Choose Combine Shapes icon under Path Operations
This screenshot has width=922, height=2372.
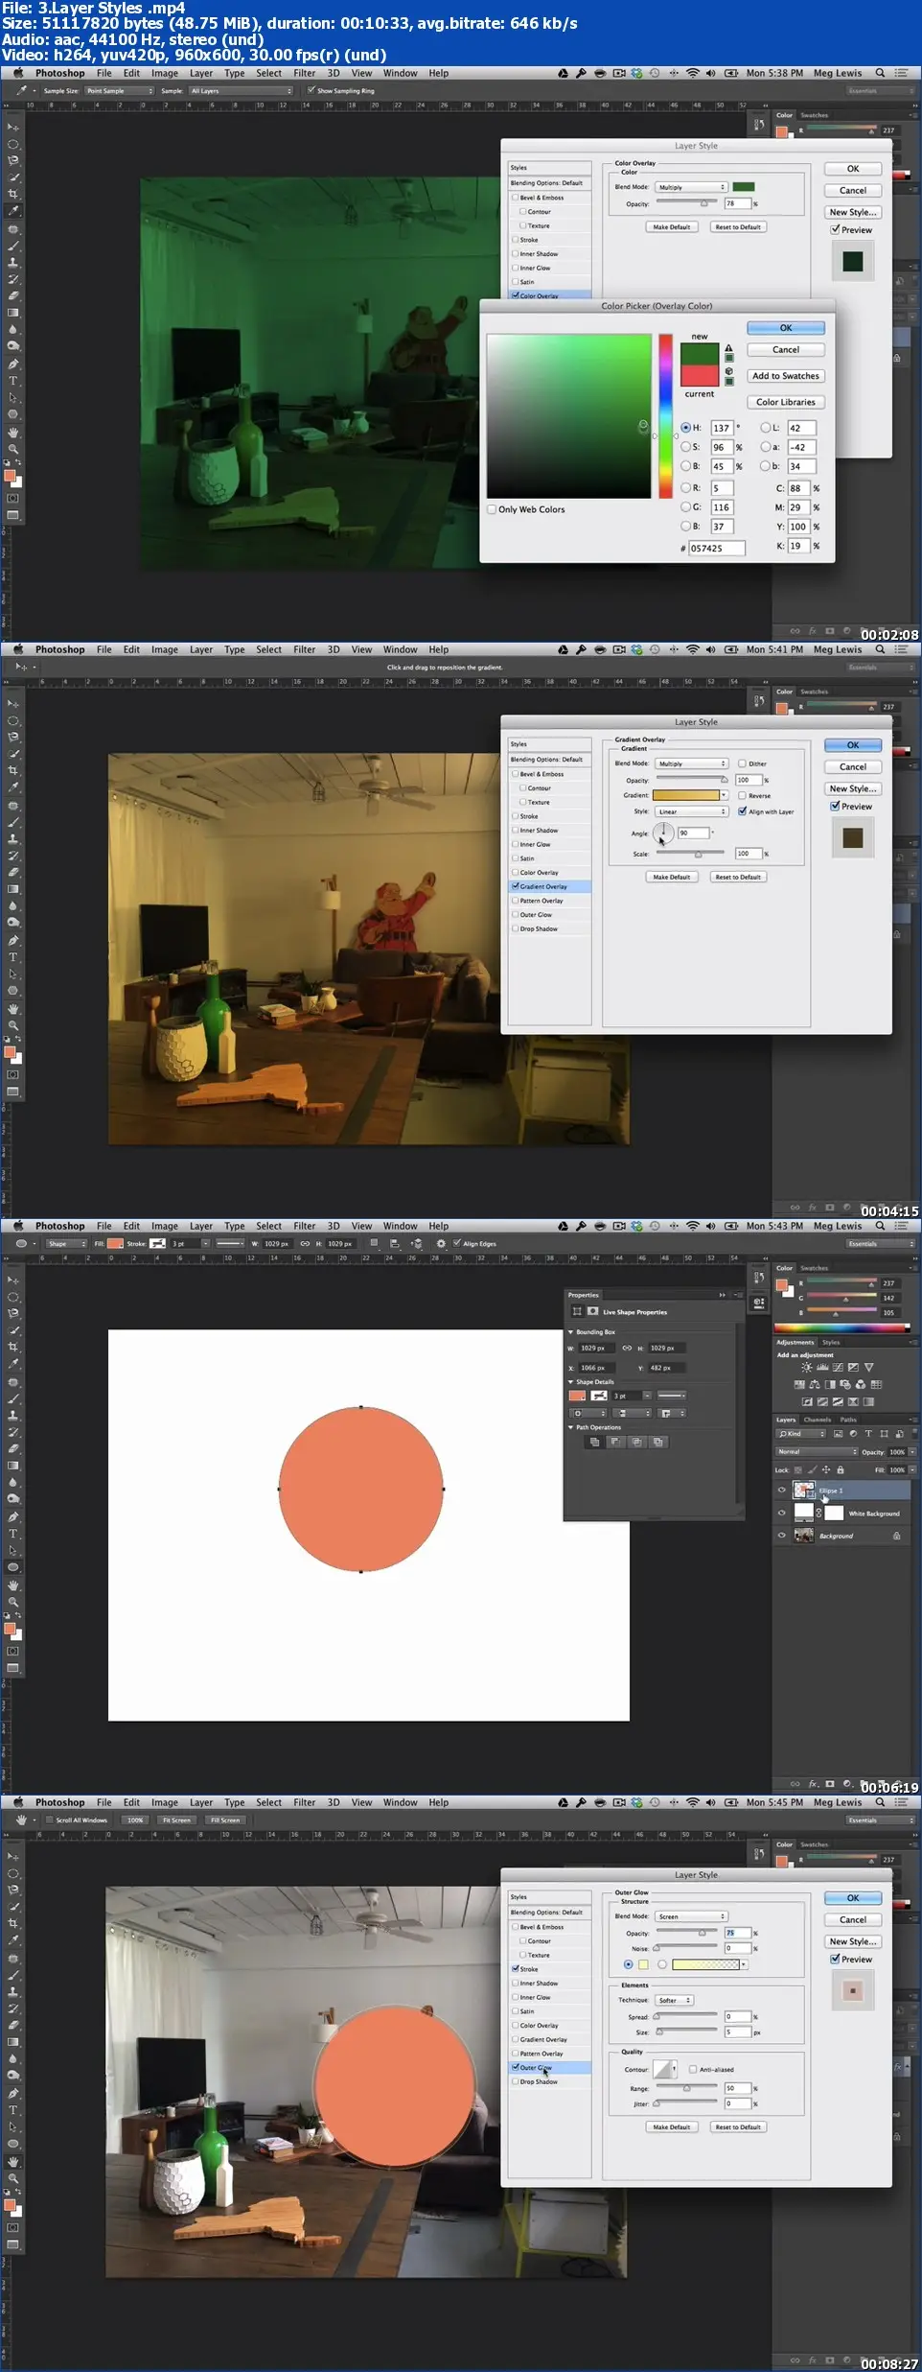pos(594,1442)
